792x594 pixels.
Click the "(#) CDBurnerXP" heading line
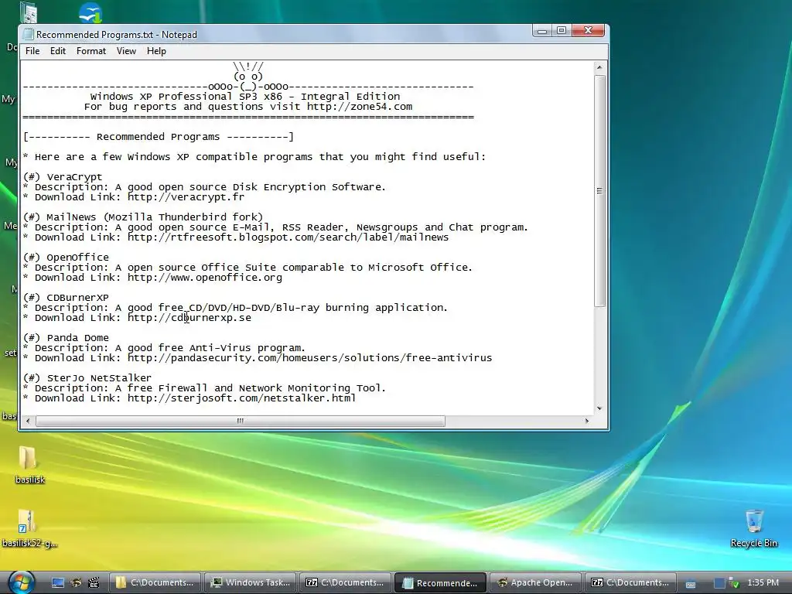click(x=66, y=298)
